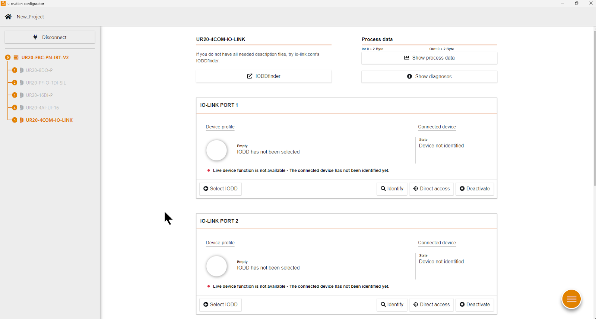Click the u-mation configurator title bar icon
The width and height of the screenshot is (596, 319).
pos(3,3)
